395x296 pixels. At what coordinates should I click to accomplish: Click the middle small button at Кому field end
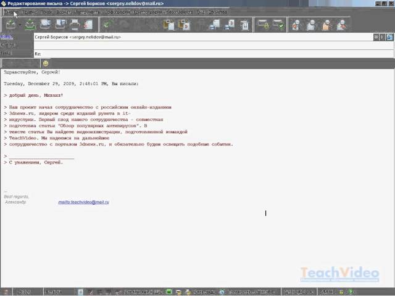tap(382, 37)
